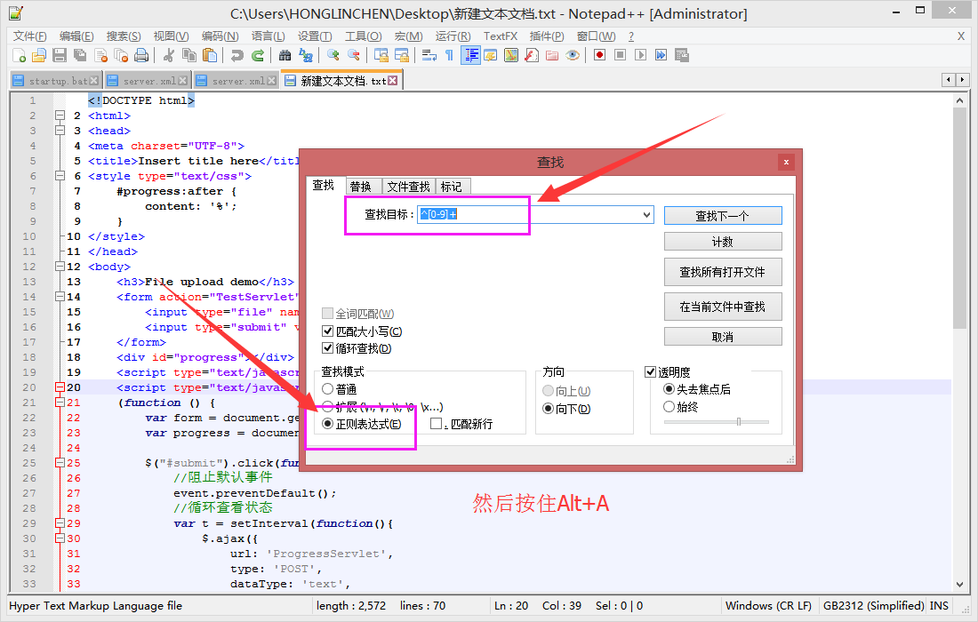Viewport: 978px width, 622px height.
Task: Click the tab bar right scroll arrow
Action: (962, 80)
